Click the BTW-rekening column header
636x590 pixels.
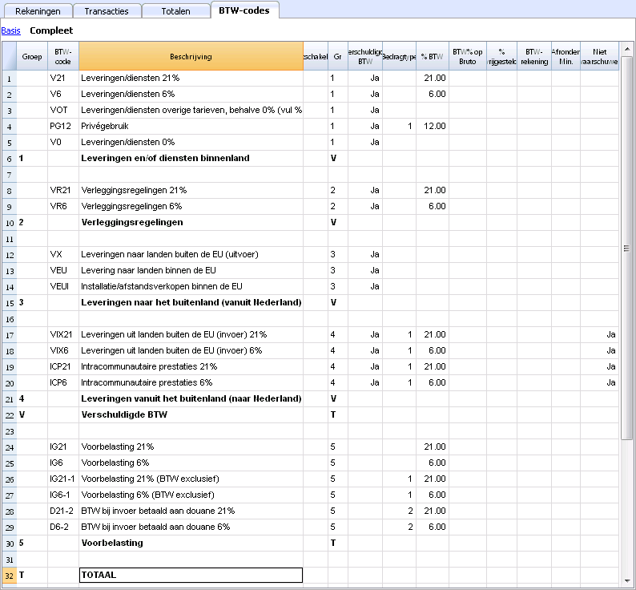click(533, 56)
